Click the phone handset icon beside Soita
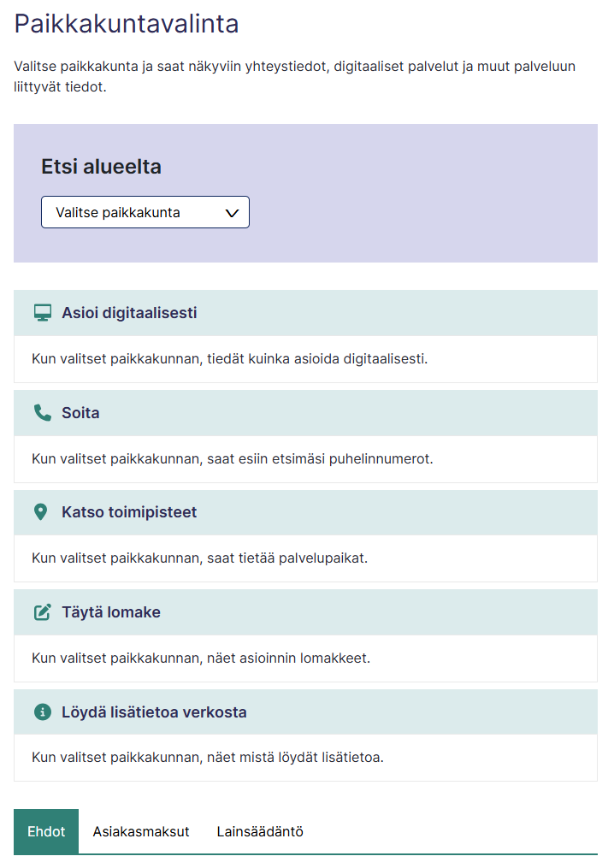This screenshot has height=868, width=614. (43, 413)
